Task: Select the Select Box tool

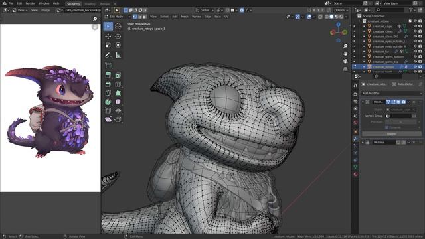Action: click(108, 27)
